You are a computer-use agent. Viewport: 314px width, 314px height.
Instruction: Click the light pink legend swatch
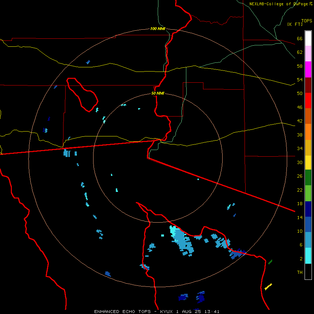(308, 53)
